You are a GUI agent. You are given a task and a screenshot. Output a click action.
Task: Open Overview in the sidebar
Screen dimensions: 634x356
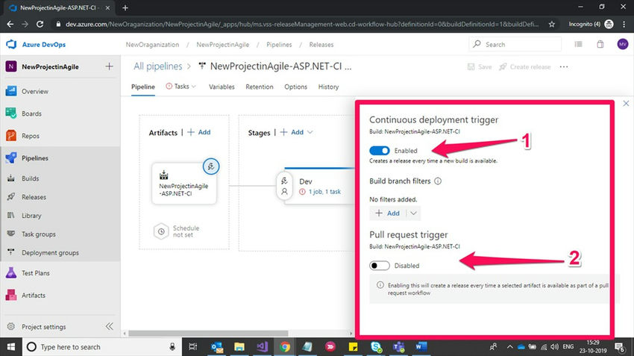[x=35, y=92]
